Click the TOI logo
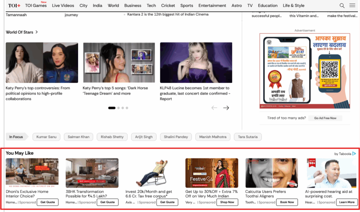This screenshot has height=212, width=360. [14, 6]
